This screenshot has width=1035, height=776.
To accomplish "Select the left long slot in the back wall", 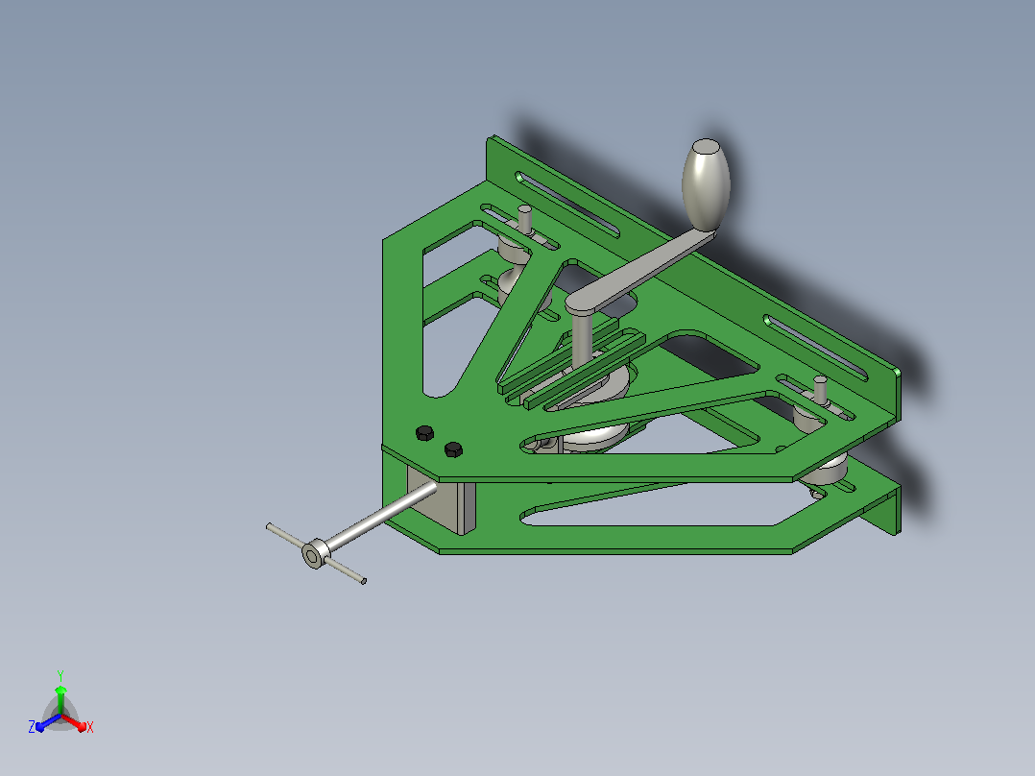I will pyautogui.click(x=567, y=205).
